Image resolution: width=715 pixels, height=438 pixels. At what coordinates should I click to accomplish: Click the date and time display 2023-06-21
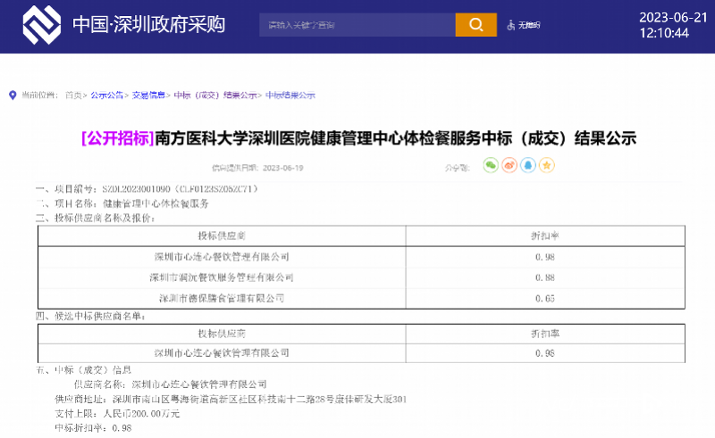673,25
